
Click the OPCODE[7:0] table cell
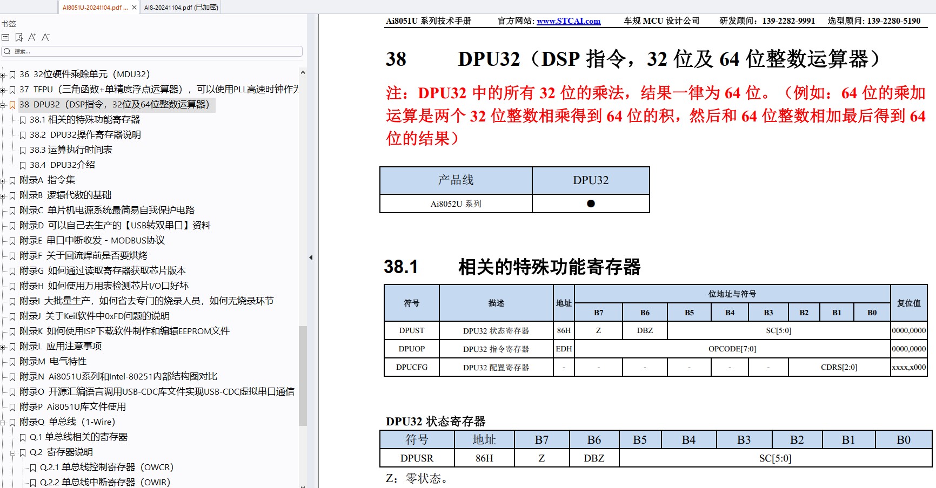[x=732, y=349]
